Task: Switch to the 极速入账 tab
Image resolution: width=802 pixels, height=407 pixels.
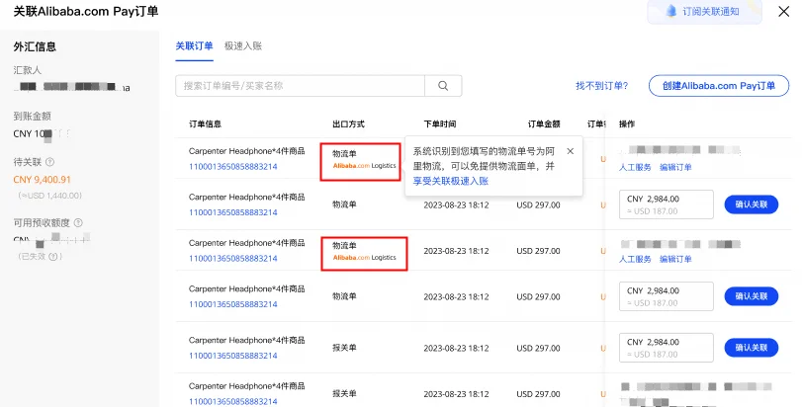Action: [242, 45]
